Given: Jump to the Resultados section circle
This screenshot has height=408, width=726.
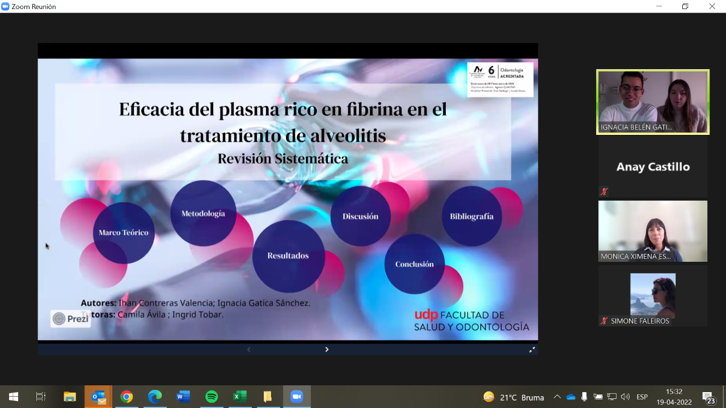Looking at the screenshot, I should coord(288,256).
